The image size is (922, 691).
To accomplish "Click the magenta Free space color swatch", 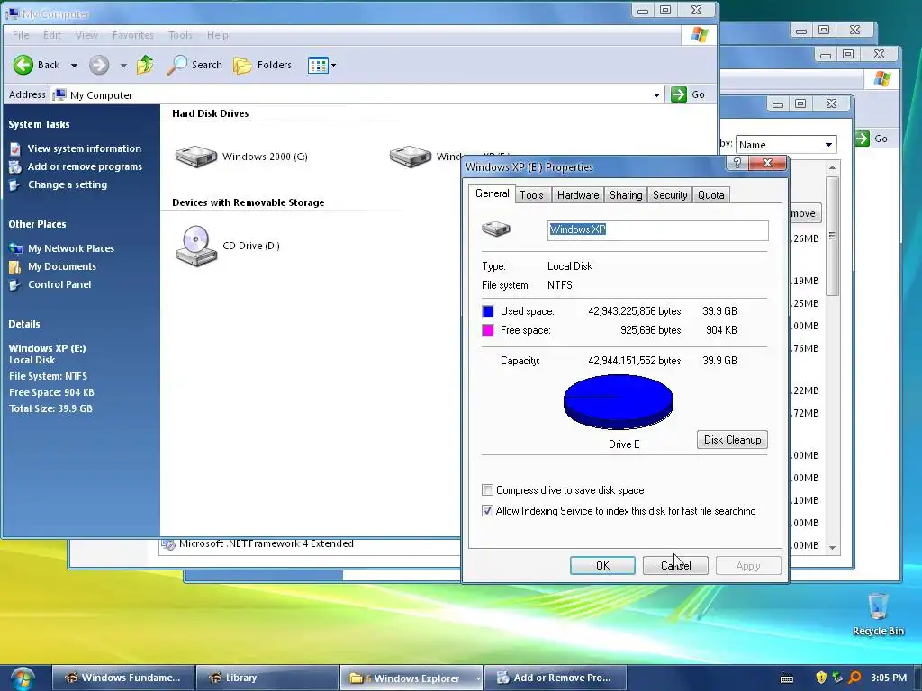I will coord(488,330).
